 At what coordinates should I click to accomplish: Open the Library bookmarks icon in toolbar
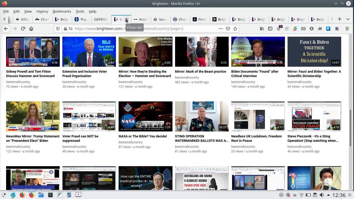[x=262, y=28]
